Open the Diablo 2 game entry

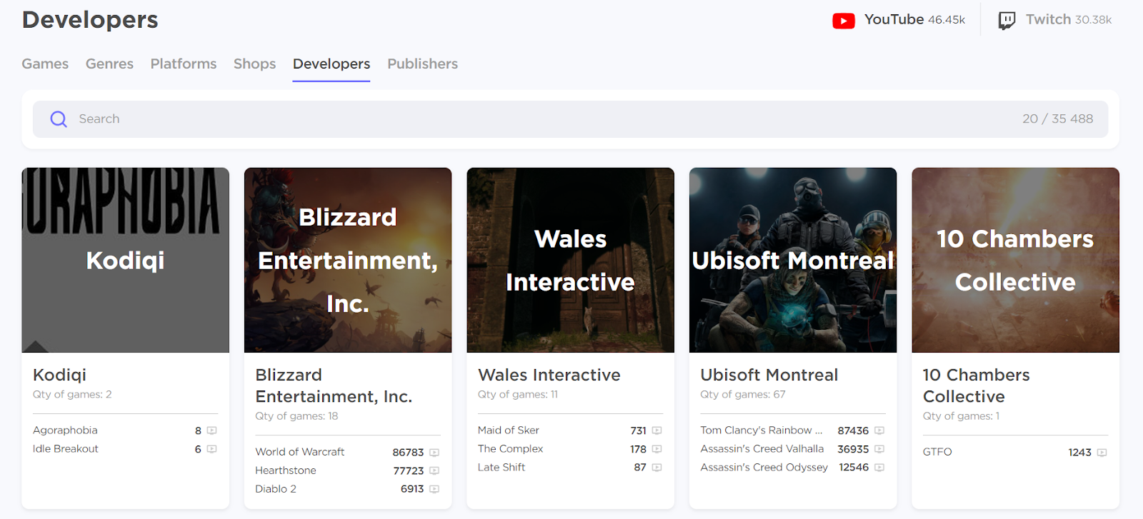pyautogui.click(x=275, y=489)
